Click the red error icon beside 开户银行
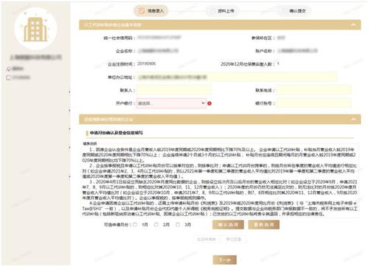 click(x=210, y=103)
